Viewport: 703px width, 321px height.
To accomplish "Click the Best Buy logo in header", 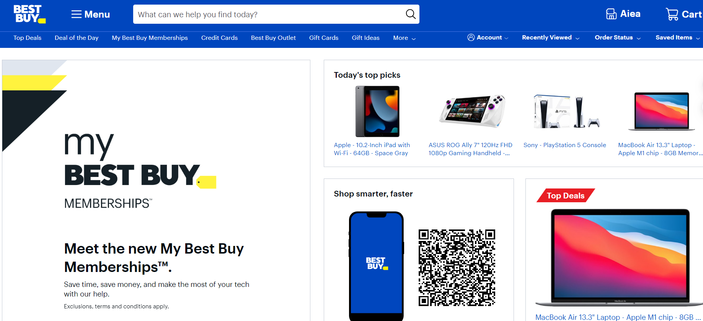I will [29, 14].
